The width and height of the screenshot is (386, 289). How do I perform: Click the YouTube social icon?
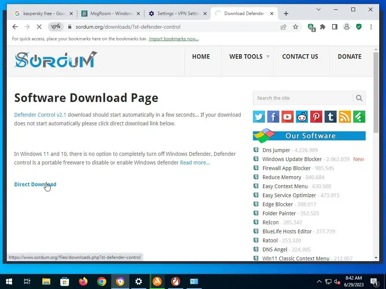(287, 117)
